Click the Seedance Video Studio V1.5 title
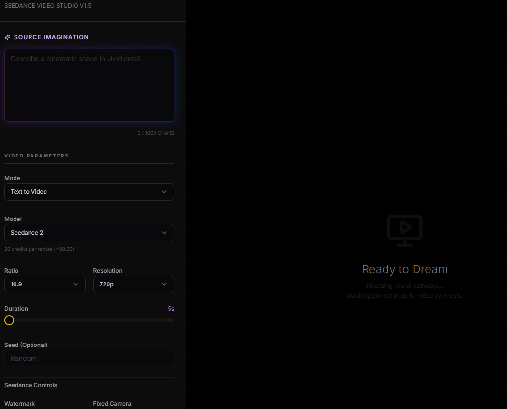This screenshot has width=507, height=409. (x=48, y=6)
